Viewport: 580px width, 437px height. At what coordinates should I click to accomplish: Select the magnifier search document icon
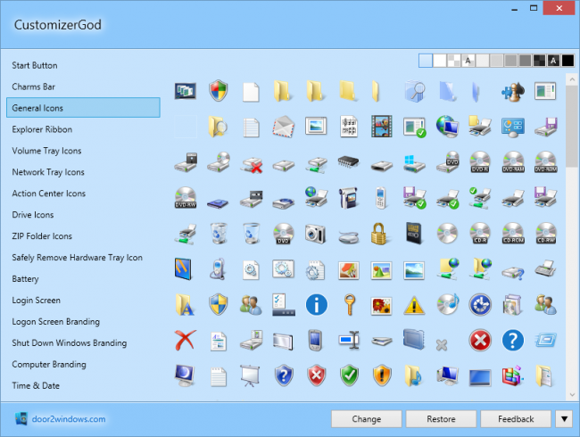tap(414, 91)
